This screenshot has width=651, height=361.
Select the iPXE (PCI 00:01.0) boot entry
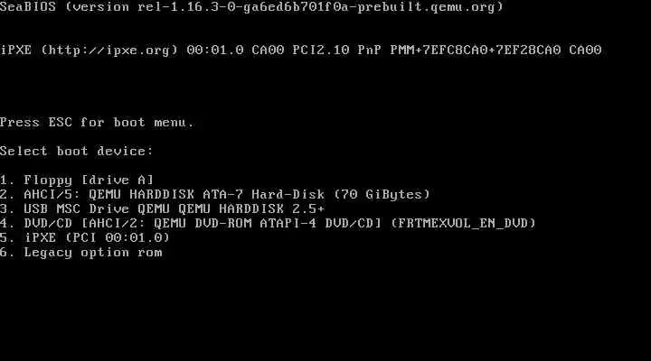(x=85, y=238)
